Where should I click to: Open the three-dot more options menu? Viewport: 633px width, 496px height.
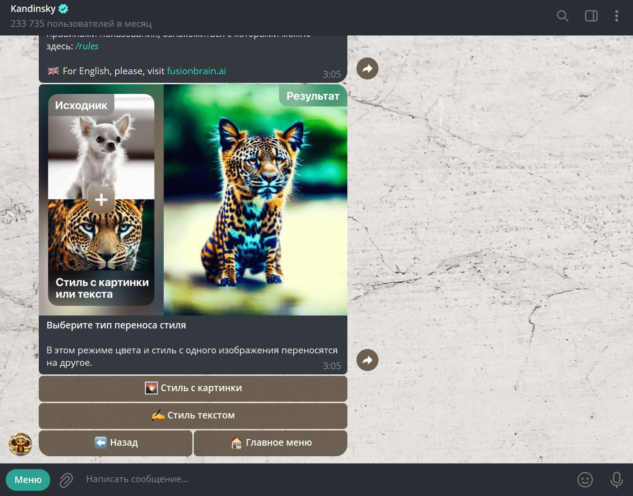pyautogui.click(x=617, y=16)
